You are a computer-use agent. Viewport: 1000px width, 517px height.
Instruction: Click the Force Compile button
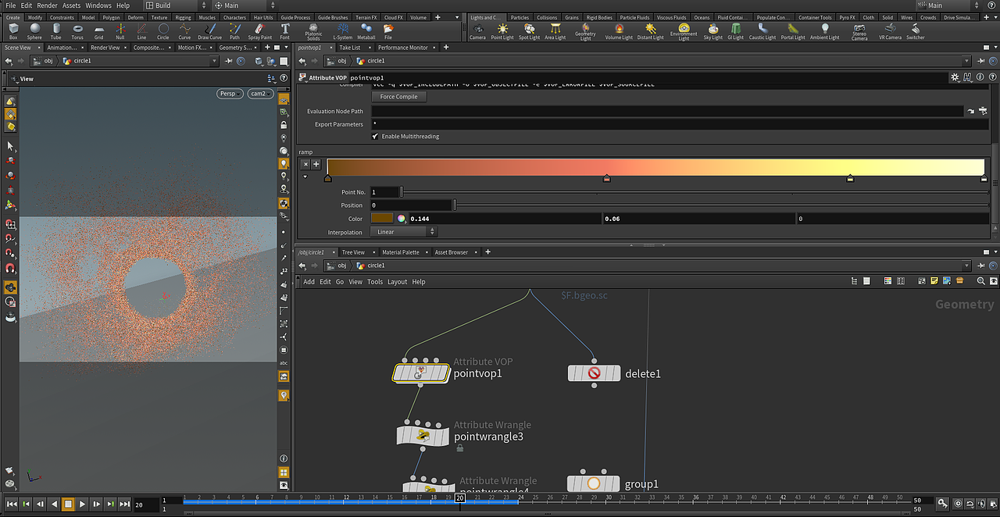point(398,97)
